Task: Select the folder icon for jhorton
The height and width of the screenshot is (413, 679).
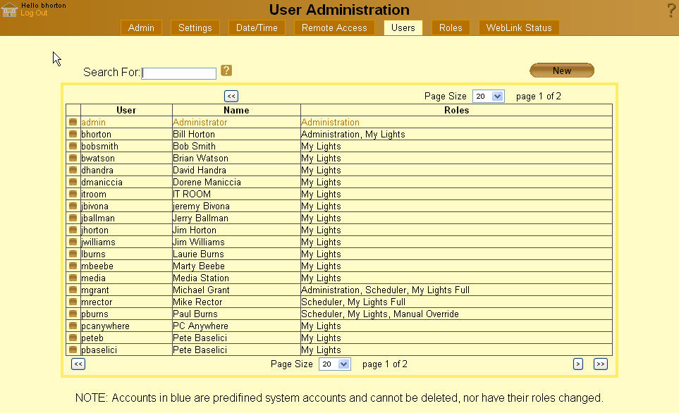Action: click(73, 230)
